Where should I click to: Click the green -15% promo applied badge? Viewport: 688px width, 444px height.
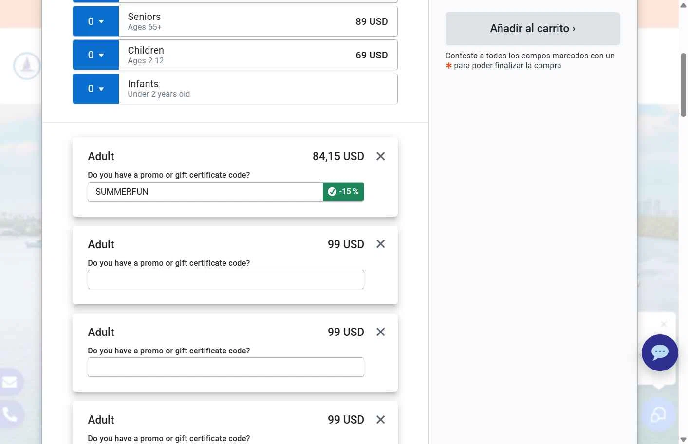pos(343,192)
